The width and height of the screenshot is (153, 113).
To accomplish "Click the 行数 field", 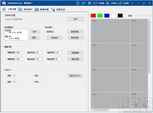I will (x=42, y=82).
